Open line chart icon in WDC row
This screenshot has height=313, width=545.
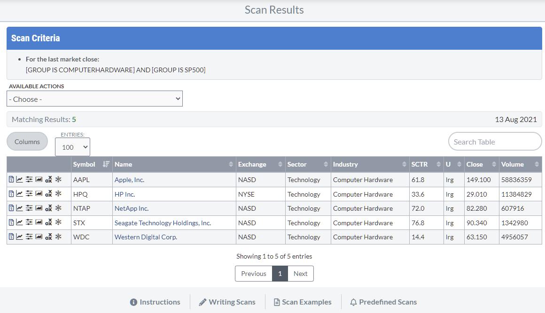pos(19,237)
